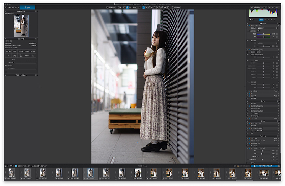Screen dimensions: 285x186
Task: Click the blue folder icon in filmstrip bar
Action: (x=16, y=166)
